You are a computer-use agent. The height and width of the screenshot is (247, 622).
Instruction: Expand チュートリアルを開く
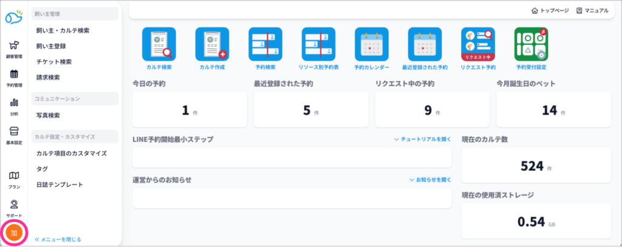coord(422,140)
